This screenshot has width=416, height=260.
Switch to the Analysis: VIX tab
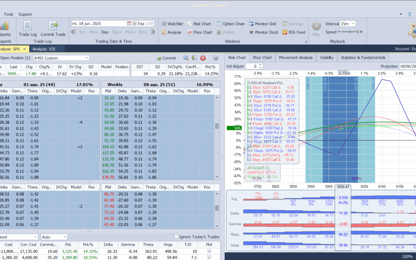44,49
